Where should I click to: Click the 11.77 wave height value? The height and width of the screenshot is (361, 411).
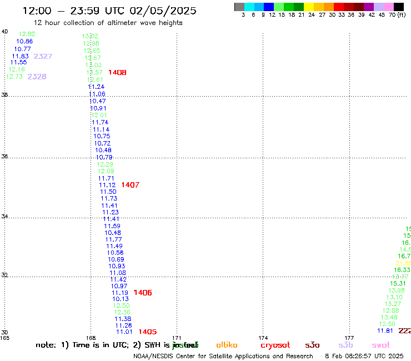tap(113, 239)
